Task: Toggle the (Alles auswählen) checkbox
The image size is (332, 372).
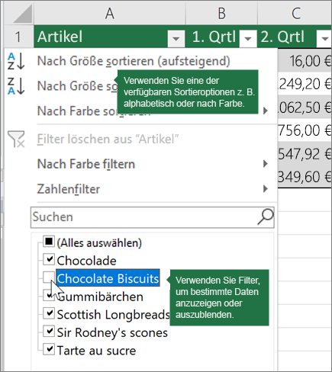Action: point(49,242)
